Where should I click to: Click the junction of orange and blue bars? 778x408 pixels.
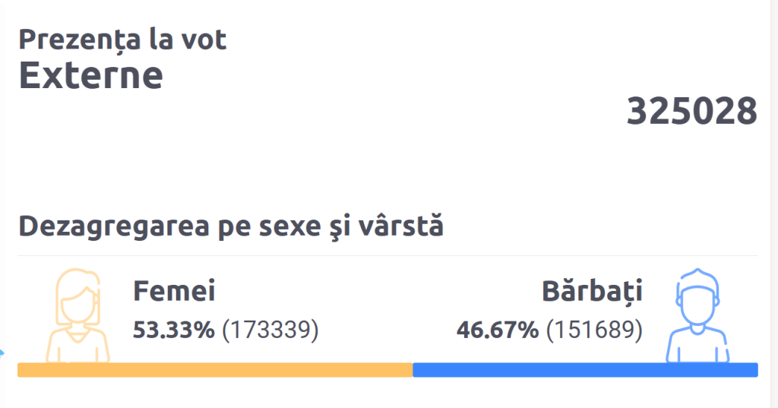(413, 370)
